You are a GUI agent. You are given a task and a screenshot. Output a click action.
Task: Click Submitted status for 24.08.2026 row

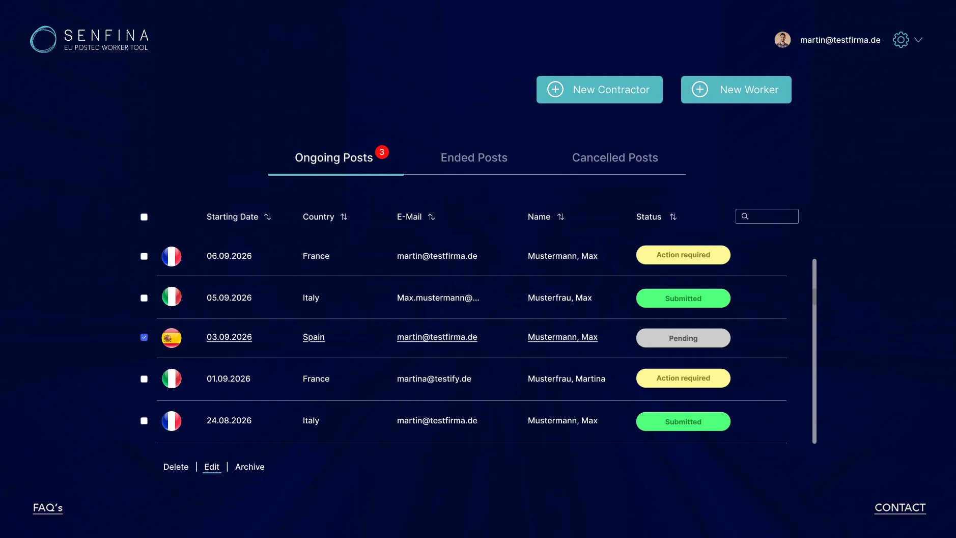coord(683,422)
